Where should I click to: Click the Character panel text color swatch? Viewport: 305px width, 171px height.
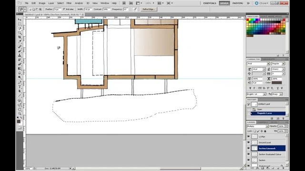tap(277, 83)
